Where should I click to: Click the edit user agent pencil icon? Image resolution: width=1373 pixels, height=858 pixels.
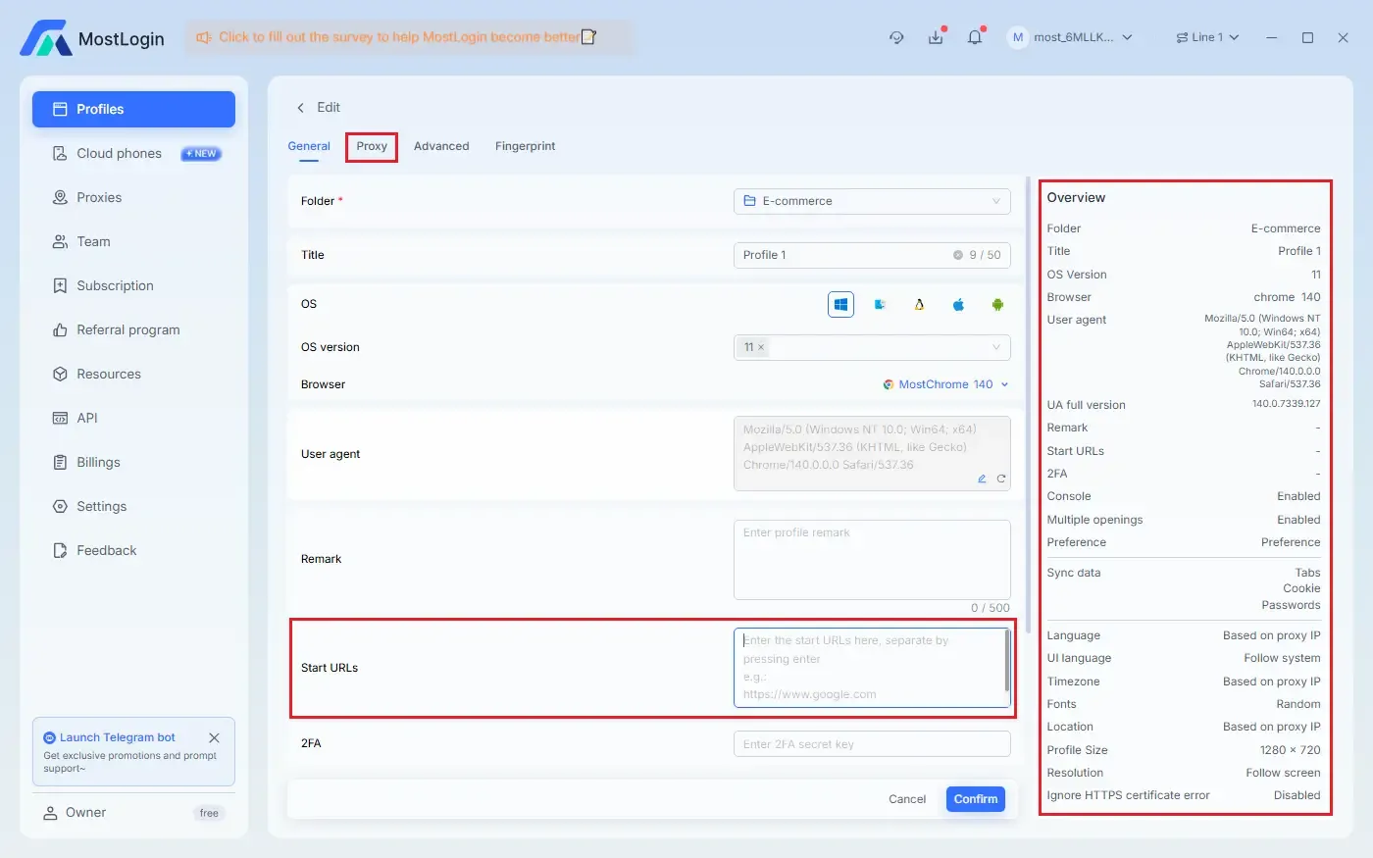(982, 479)
